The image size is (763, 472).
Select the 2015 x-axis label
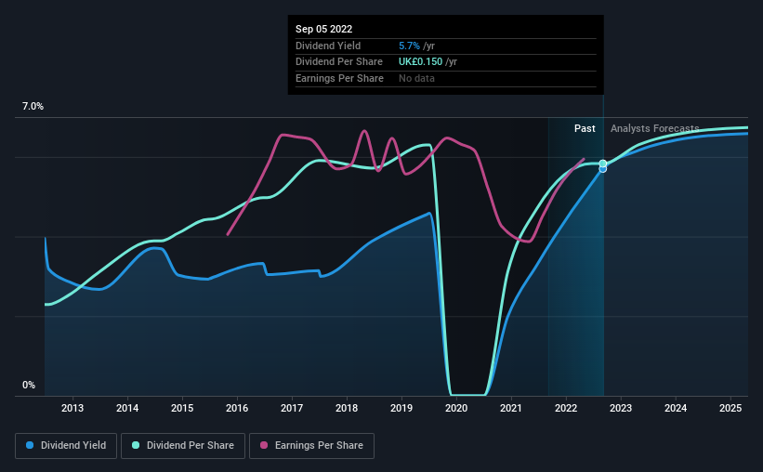(182, 408)
